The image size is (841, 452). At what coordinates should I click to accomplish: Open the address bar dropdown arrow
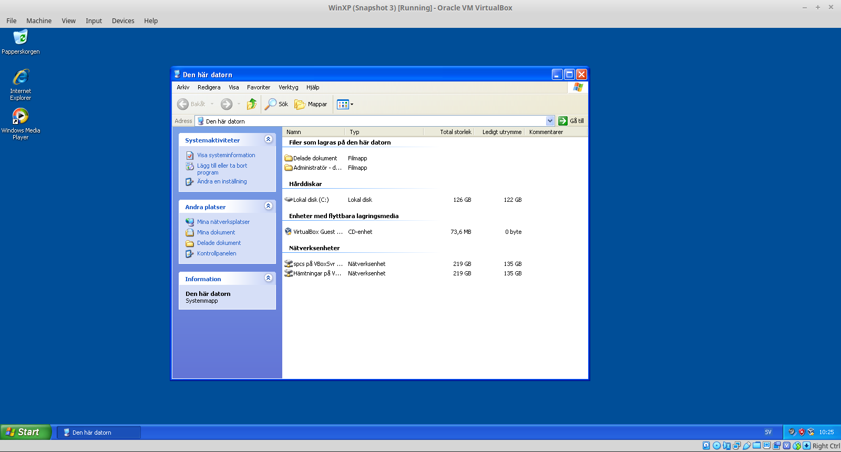pyautogui.click(x=550, y=121)
